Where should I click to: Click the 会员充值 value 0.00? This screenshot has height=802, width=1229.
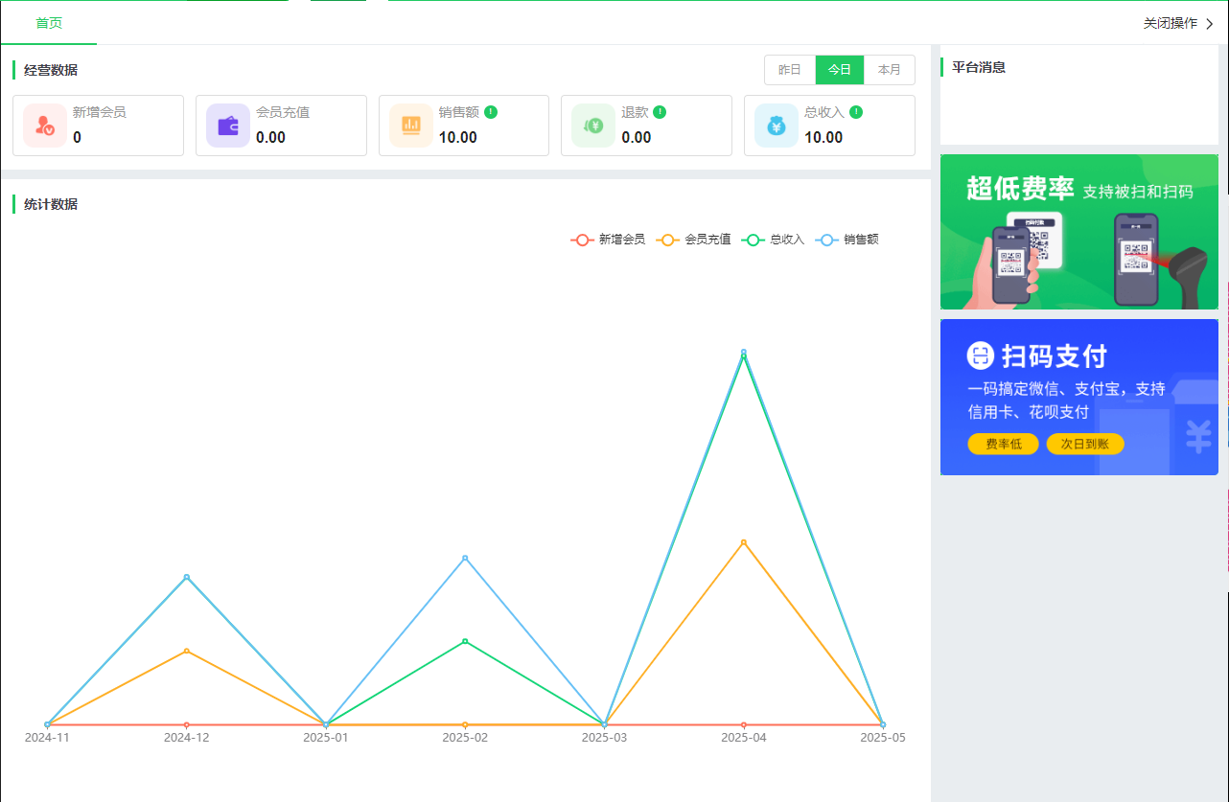point(270,137)
